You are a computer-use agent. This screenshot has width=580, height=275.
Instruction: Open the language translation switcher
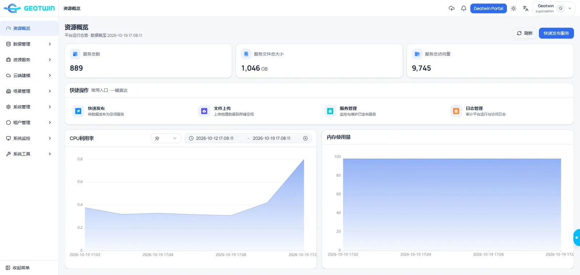526,8
